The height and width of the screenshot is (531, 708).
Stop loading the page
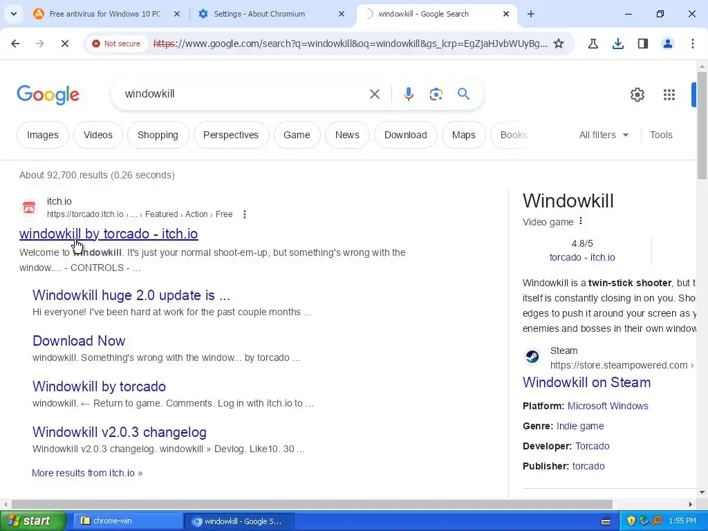coord(64,44)
